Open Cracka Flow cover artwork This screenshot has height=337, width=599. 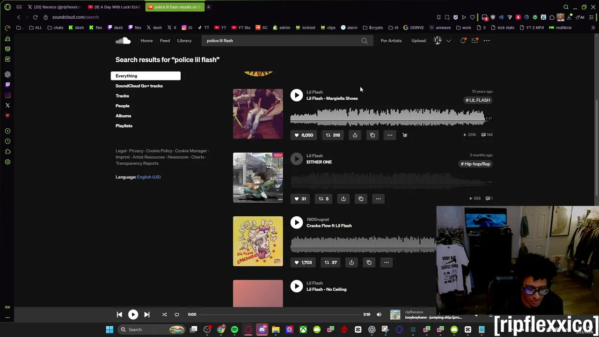pos(258,241)
